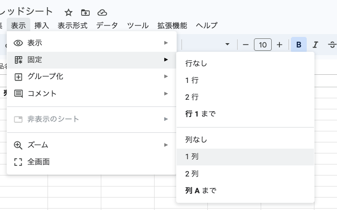Open the 挿入 menu
337x210 pixels.
click(x=42, y=25)
